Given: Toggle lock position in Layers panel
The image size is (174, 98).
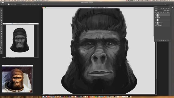Looking at the screenshot, I should (x=160, y=13).
